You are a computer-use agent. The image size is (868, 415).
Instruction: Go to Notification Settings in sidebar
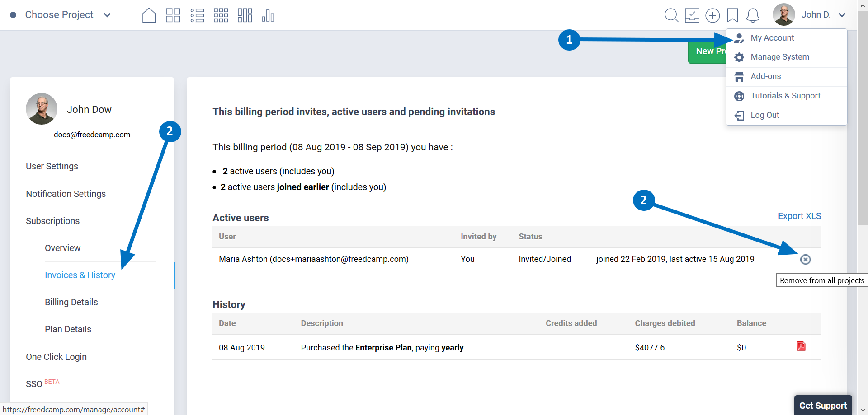click(66, 194)
